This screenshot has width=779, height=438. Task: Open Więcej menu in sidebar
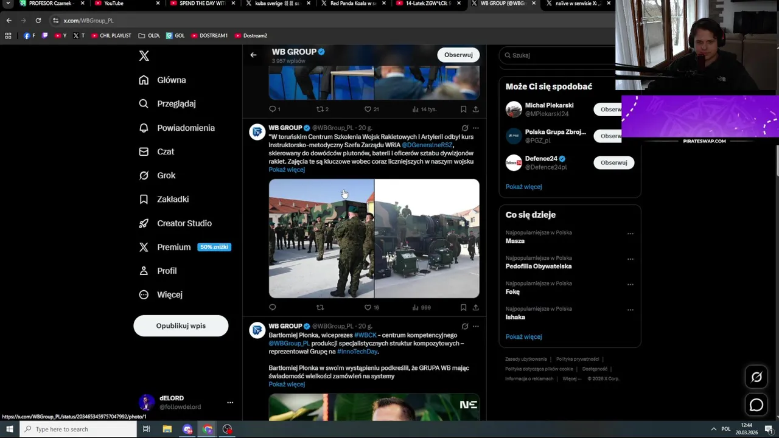[x=161, y=294]
